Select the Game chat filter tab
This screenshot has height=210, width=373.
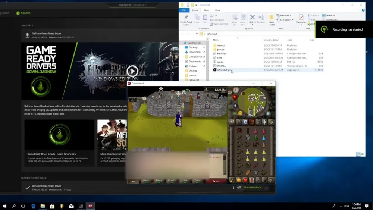146,181
